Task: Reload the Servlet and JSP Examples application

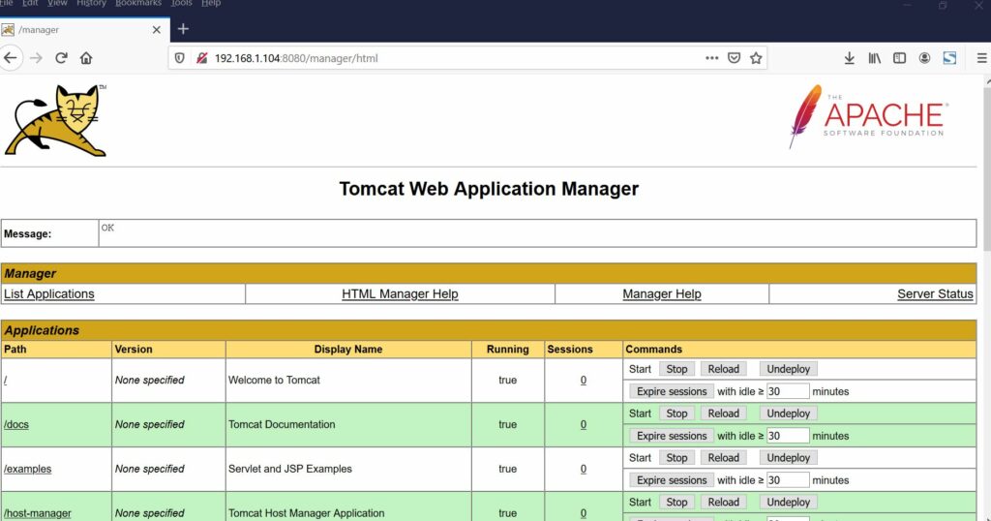Action: point(723,457)
